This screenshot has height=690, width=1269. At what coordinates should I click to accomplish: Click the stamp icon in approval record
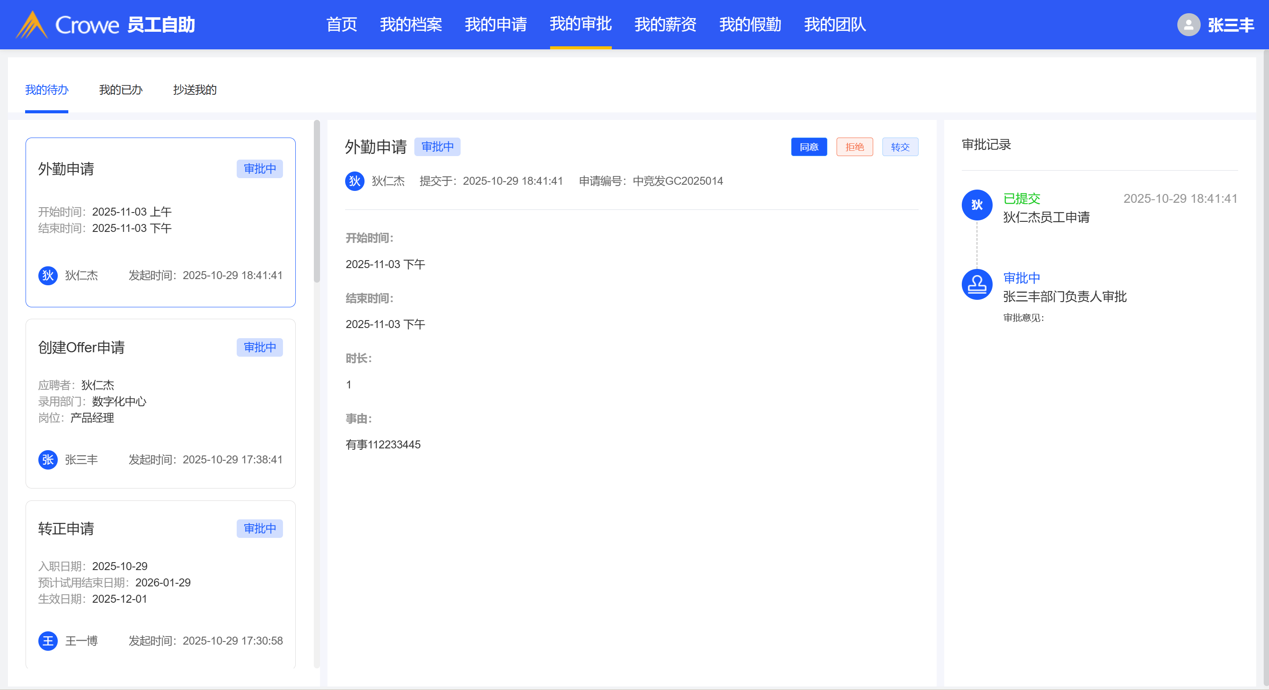click(x=976, y=284)
